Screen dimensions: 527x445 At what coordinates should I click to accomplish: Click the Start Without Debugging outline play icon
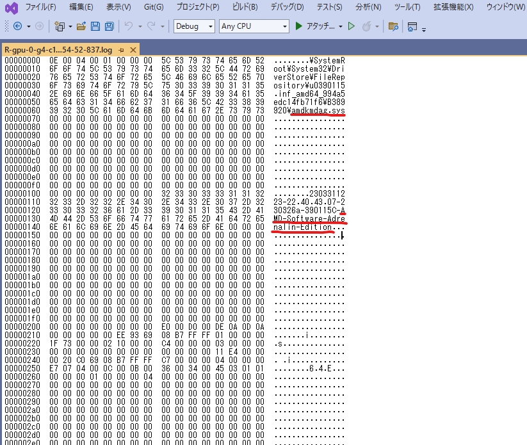[352, 26]
